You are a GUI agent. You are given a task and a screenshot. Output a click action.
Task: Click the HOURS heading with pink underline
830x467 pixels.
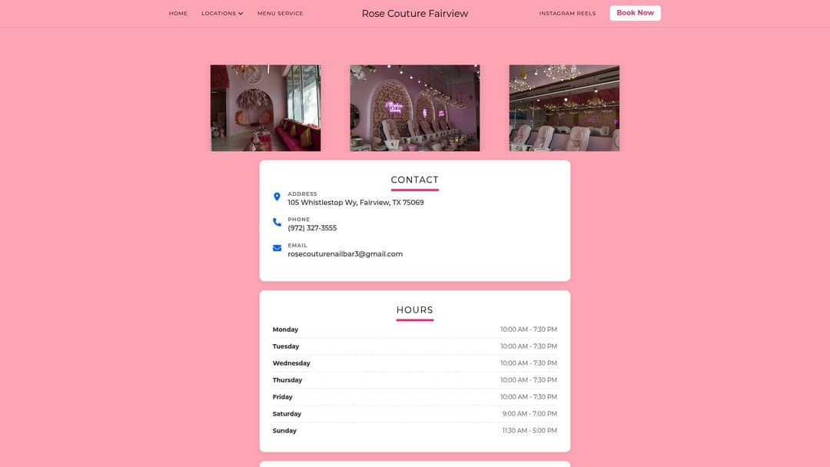click(414, 310)
